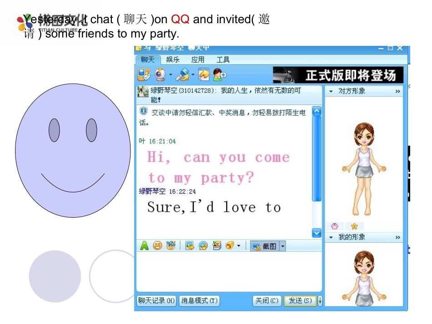Click the blue shield security notice icon

(143, 111)
